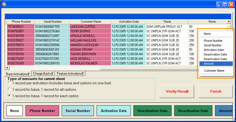This screenshot has height=122, width=236.
Task: Select customer cell TAKIRA BENYMON
Action: [90, 54]
